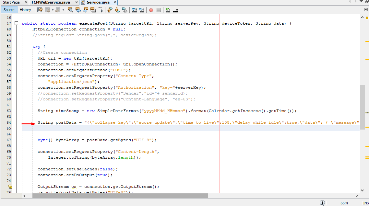Screen dimensions: 369x206
Task: Jump to the previous bookmark
Action: pyautogui.click(x=110, y=10)
